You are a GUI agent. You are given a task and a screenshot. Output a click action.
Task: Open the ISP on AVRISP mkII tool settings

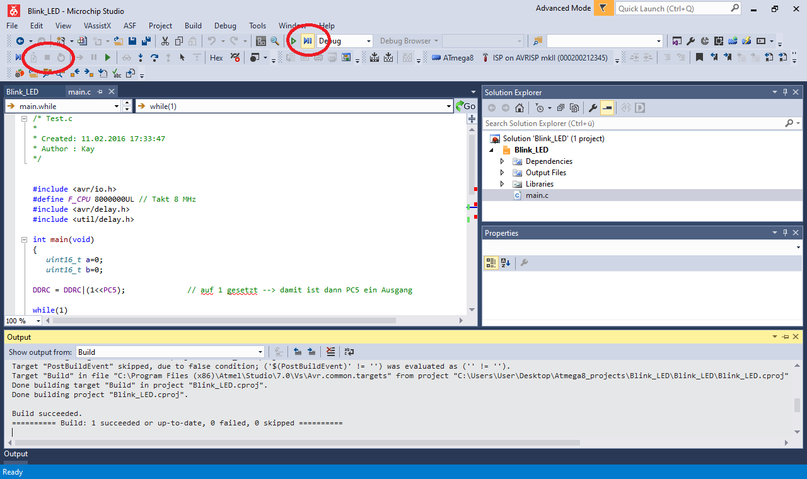click(x=545, y=57)
